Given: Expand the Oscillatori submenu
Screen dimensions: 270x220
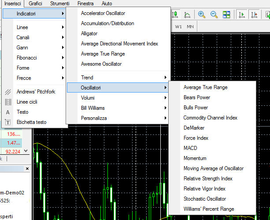Looking at the screenshot, I should (x=118, y=88).
